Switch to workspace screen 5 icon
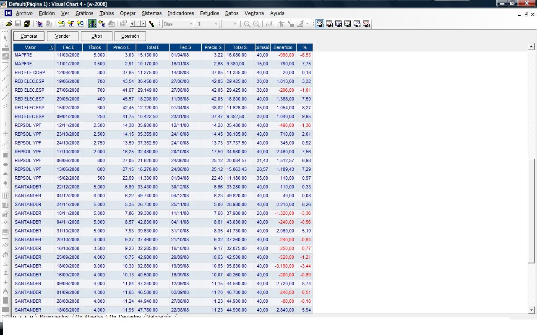The height and width of the screenshot is (335, 537). [x=357, y=24]
